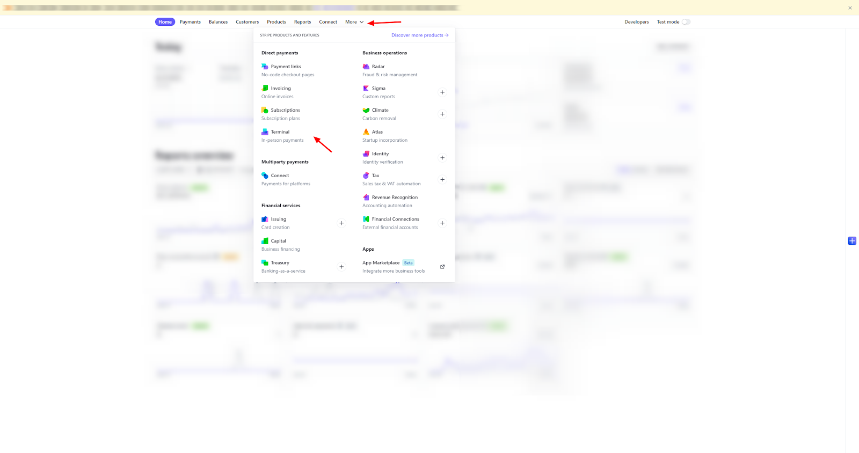Add Financial Connections with plus button
The width and height of the screenshot is (859, 453).
tap(442, 223)
